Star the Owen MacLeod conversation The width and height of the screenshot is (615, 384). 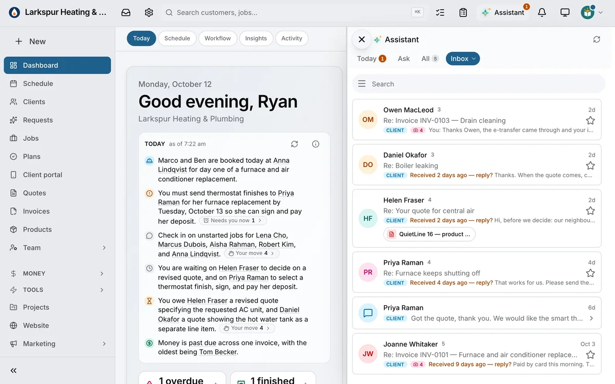(590, 120)
